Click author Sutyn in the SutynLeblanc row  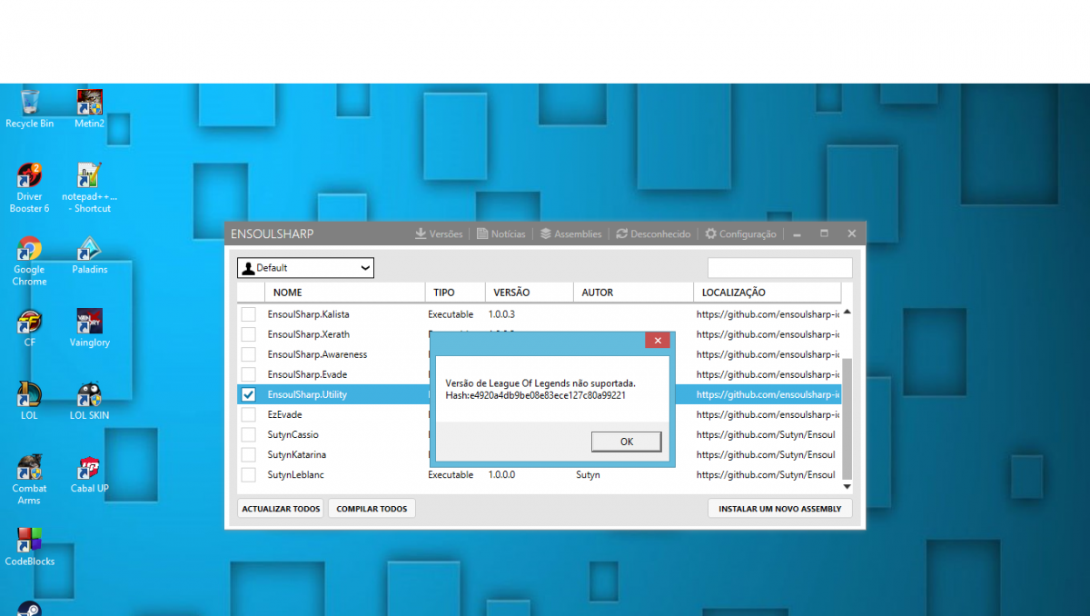point(588,474)
